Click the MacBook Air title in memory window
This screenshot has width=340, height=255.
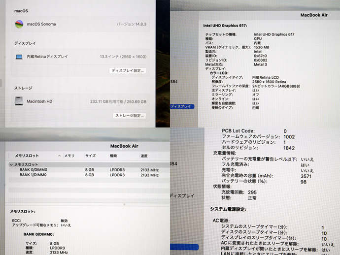(124, 146)
